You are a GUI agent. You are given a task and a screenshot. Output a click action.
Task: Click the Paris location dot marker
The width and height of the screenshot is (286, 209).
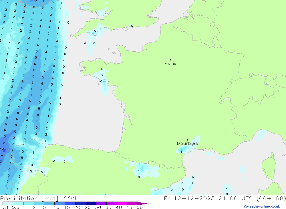coord(170,60)
